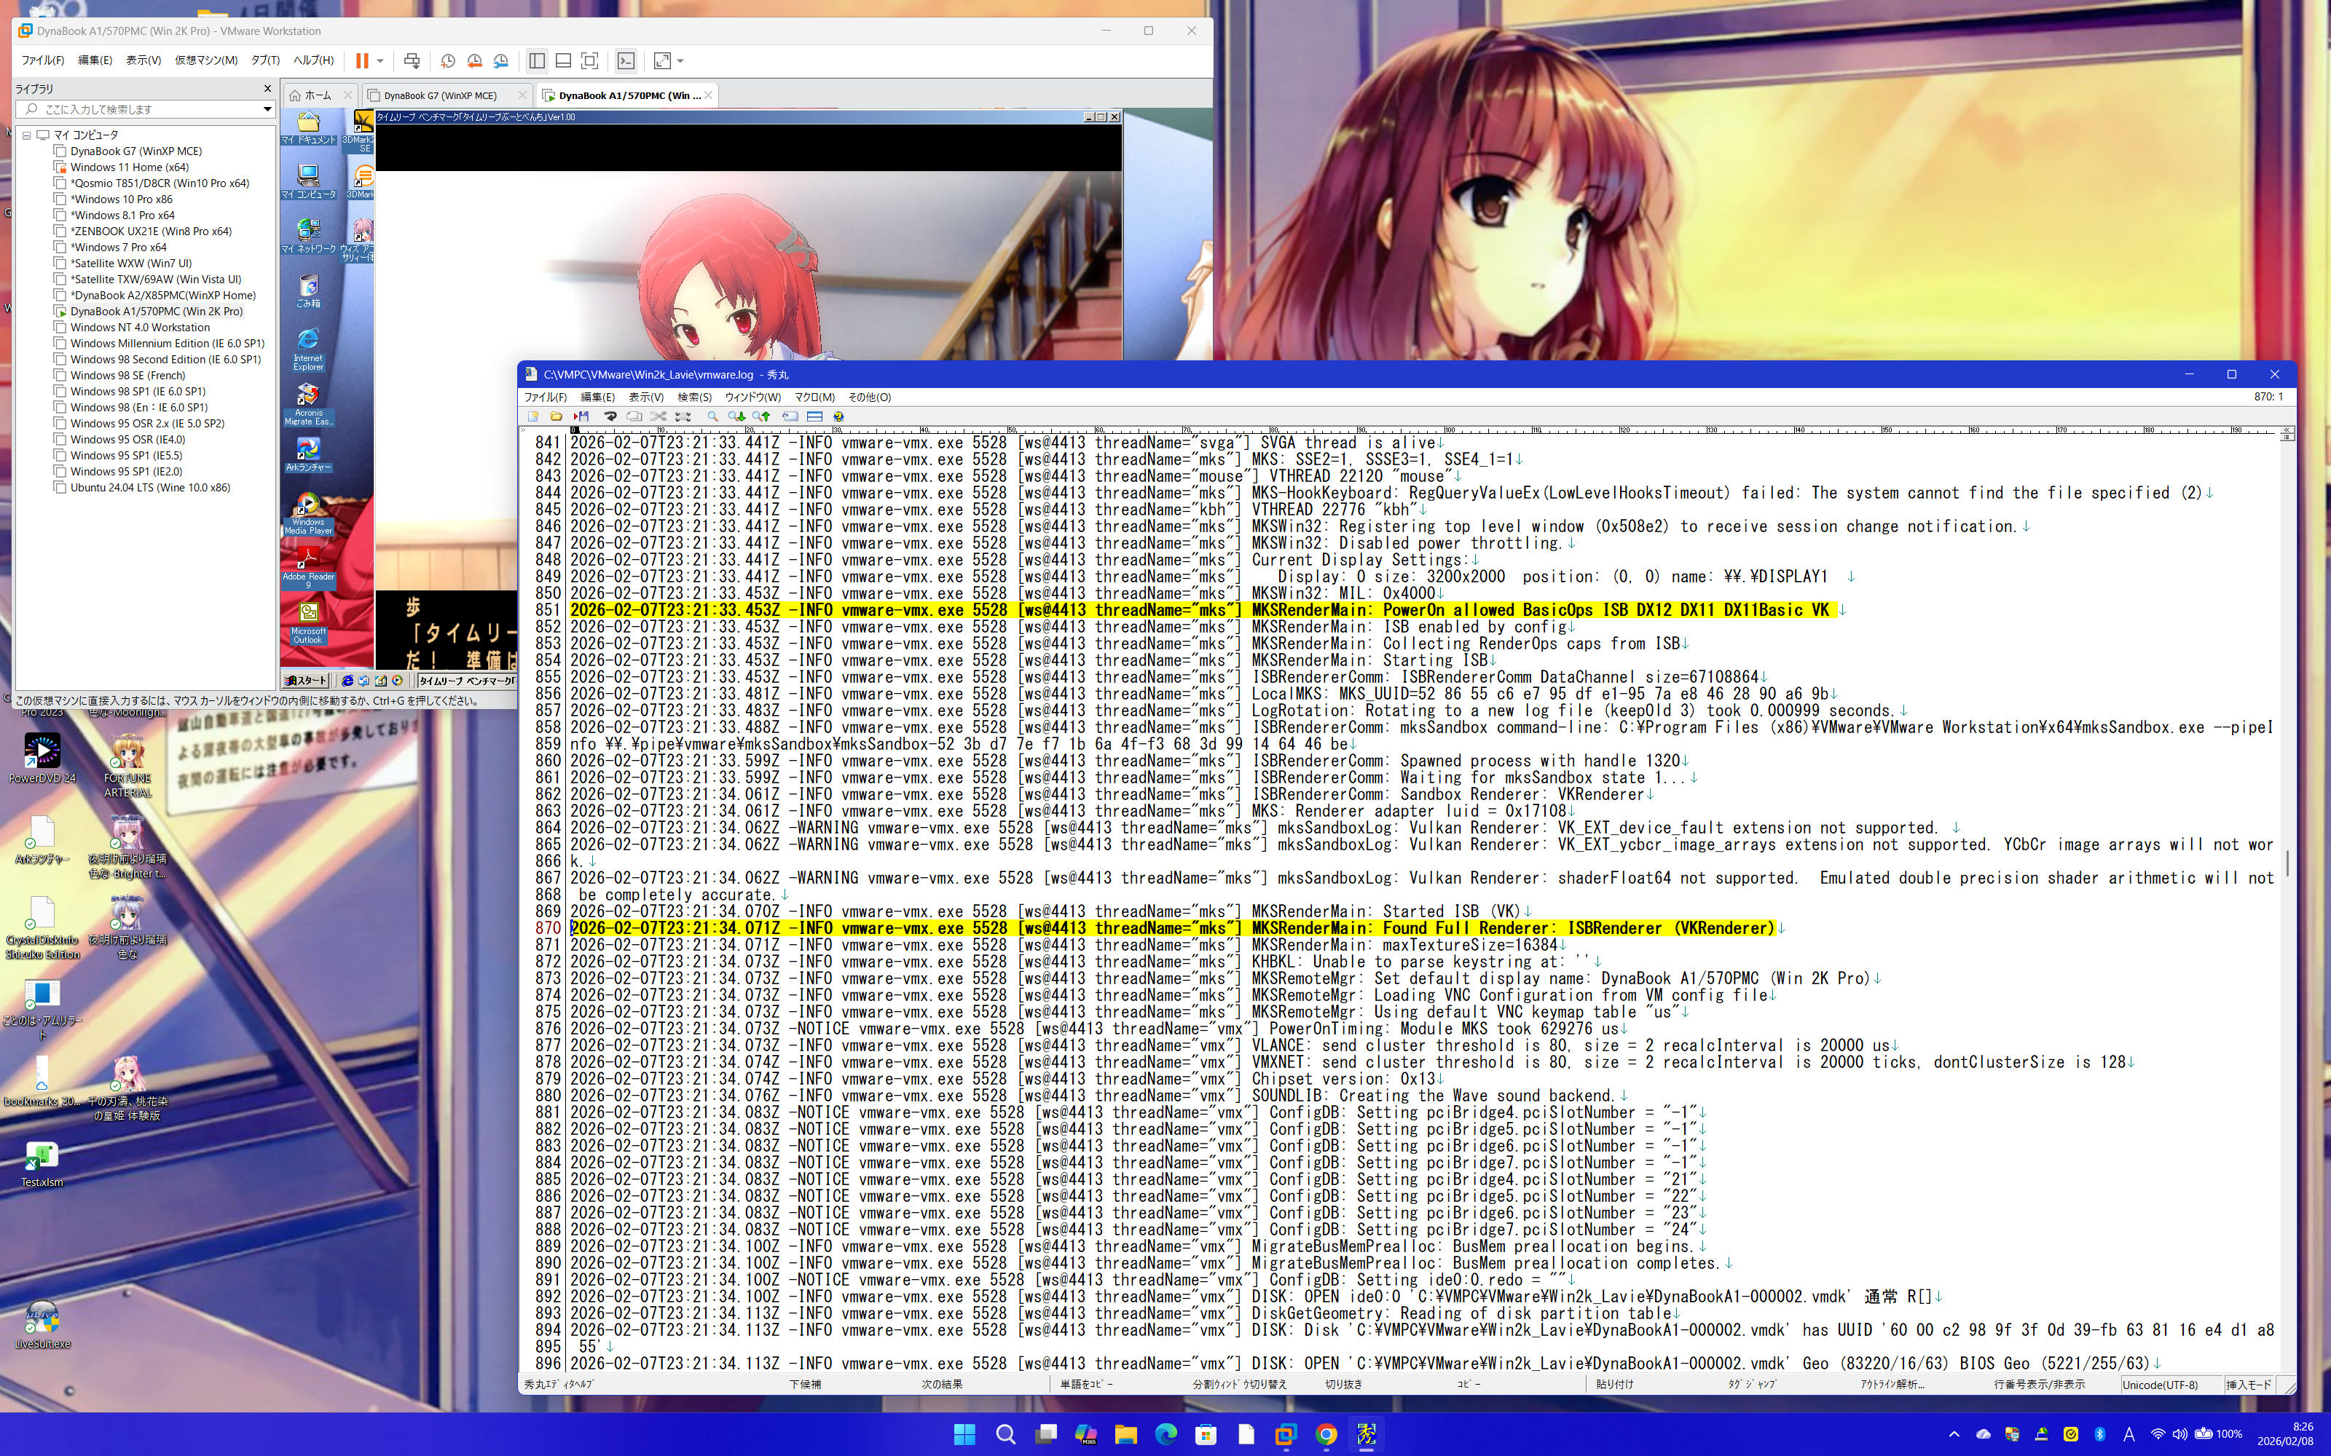Screen dimensions: 2331x1456
Task: Click the send Ctrl+Alt+Del icon
Action: [x=412, y=60]
